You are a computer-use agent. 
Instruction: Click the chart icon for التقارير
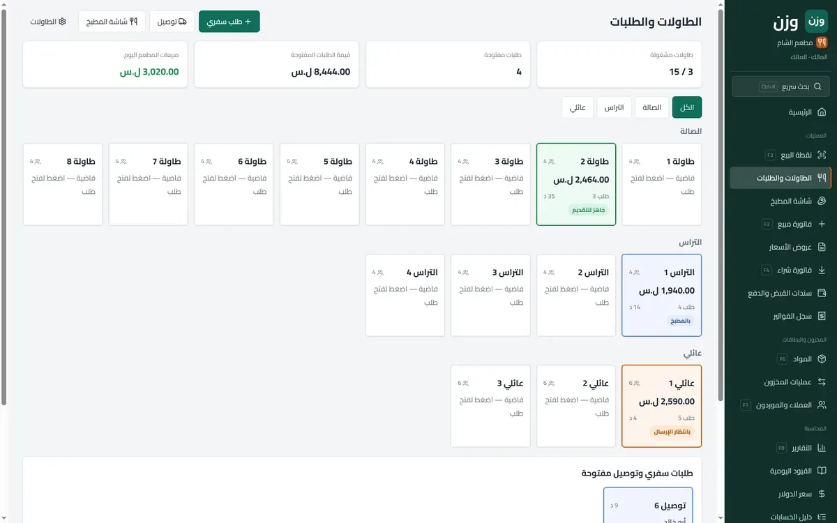click(822, 448)
